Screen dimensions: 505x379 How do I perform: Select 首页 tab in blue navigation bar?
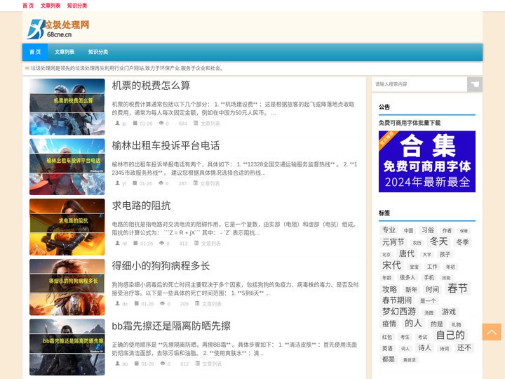click(x=35, y=52)
